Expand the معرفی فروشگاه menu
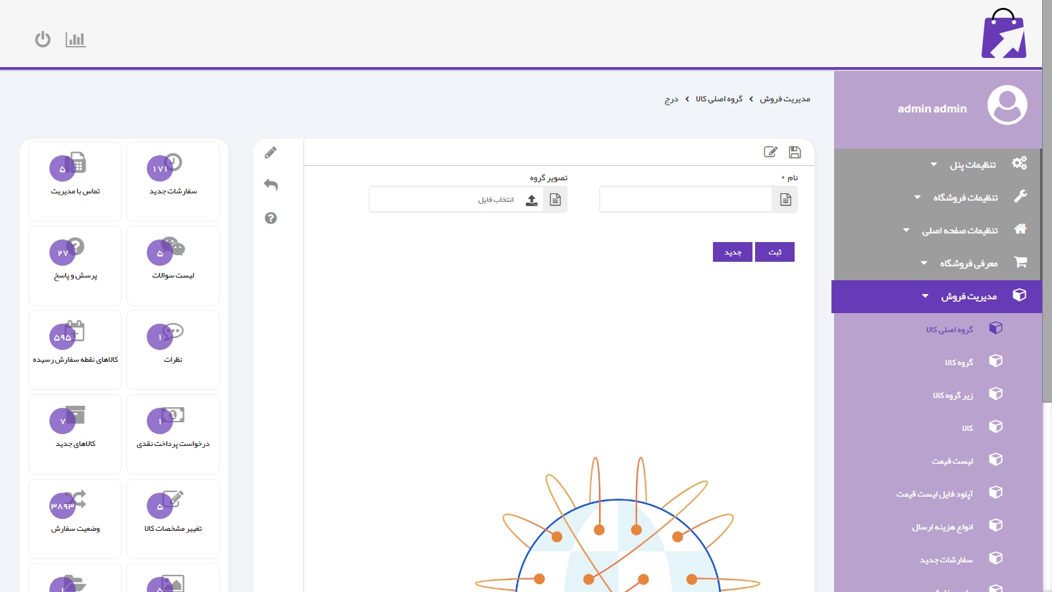Viewport: 1052px width, 592px height. click(x=968, y=263)
